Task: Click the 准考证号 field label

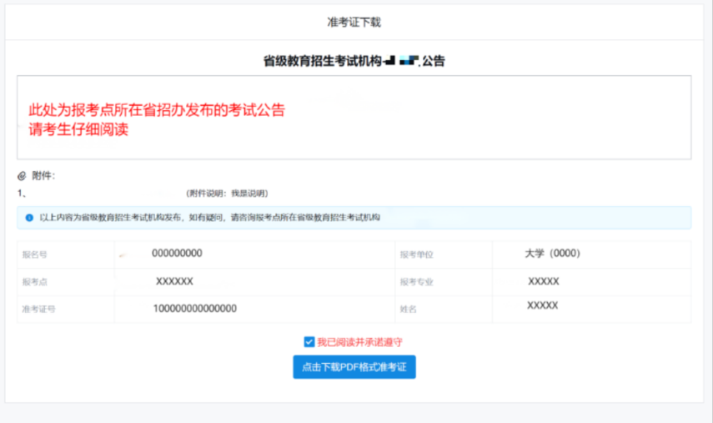Action: tap(38, 310)
